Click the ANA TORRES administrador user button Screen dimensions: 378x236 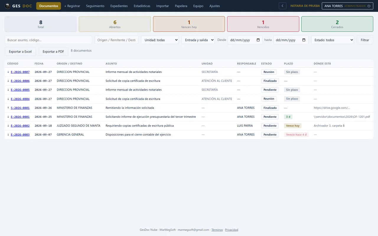(347, 6)
